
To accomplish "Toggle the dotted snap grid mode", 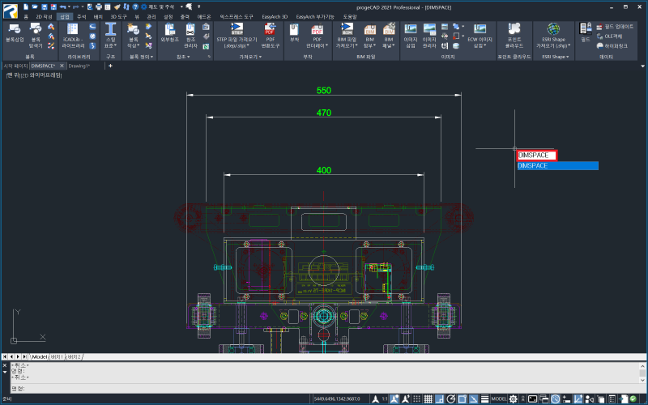I will (417, 399).
